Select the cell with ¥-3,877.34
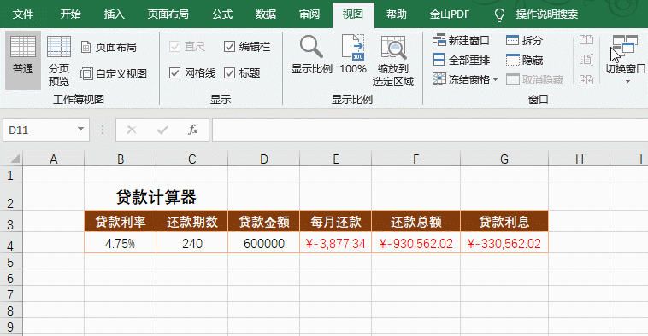The height and width of the screenshot is (336, 648). point(336,243)
